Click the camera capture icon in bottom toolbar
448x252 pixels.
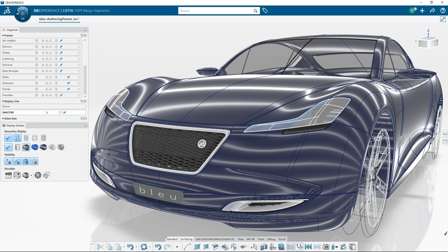point(326,246)
